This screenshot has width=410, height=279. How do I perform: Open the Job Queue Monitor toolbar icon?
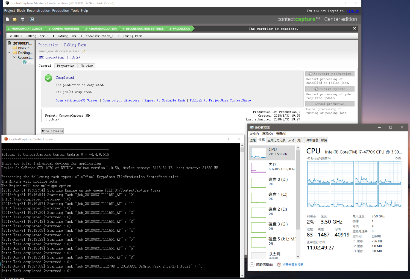32,19
